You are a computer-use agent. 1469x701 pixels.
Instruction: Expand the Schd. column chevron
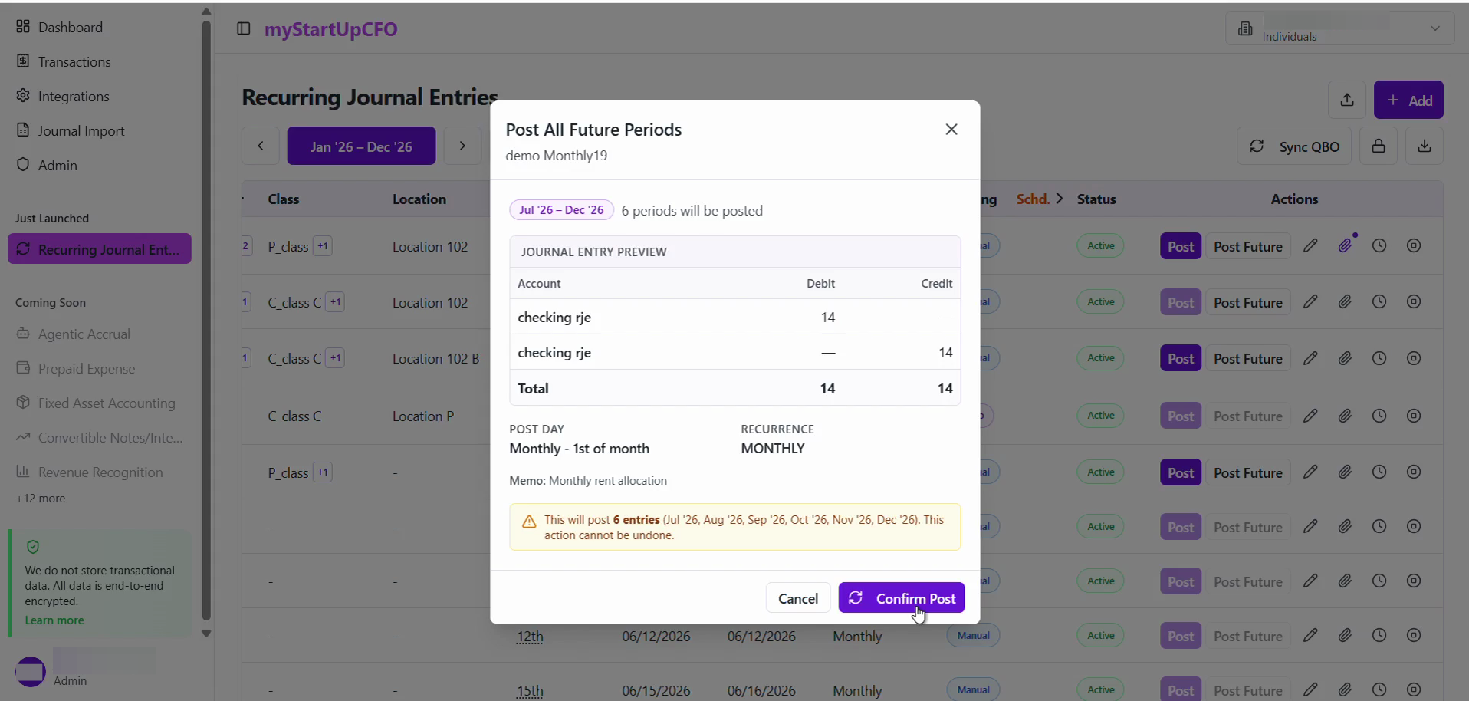[1060, 199]
